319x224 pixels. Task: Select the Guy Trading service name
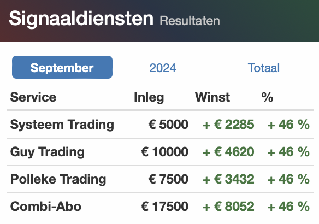(x=48, y=152)
